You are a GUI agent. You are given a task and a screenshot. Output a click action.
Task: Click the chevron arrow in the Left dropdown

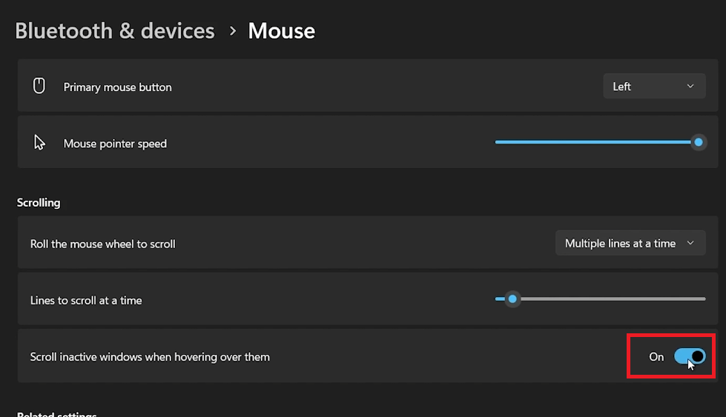click(x=690, y=87)
